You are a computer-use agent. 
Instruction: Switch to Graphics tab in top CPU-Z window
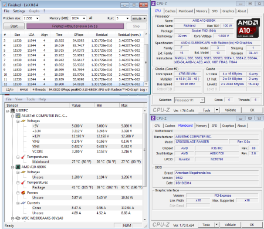click(228, 11)
